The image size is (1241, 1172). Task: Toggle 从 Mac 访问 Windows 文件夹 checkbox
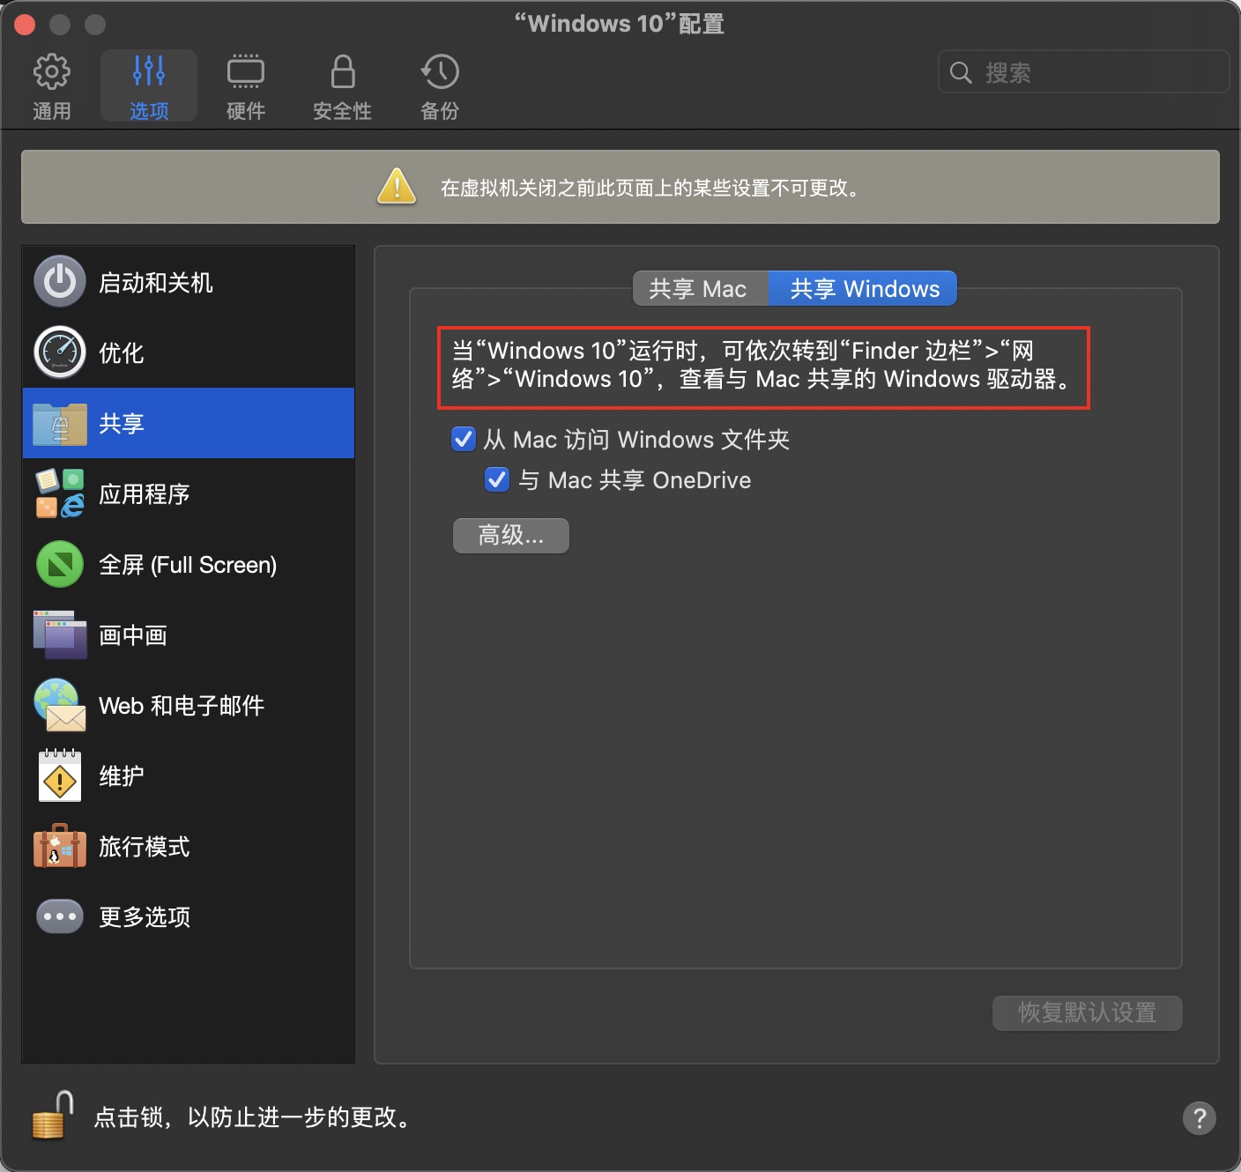click(464, 439)
